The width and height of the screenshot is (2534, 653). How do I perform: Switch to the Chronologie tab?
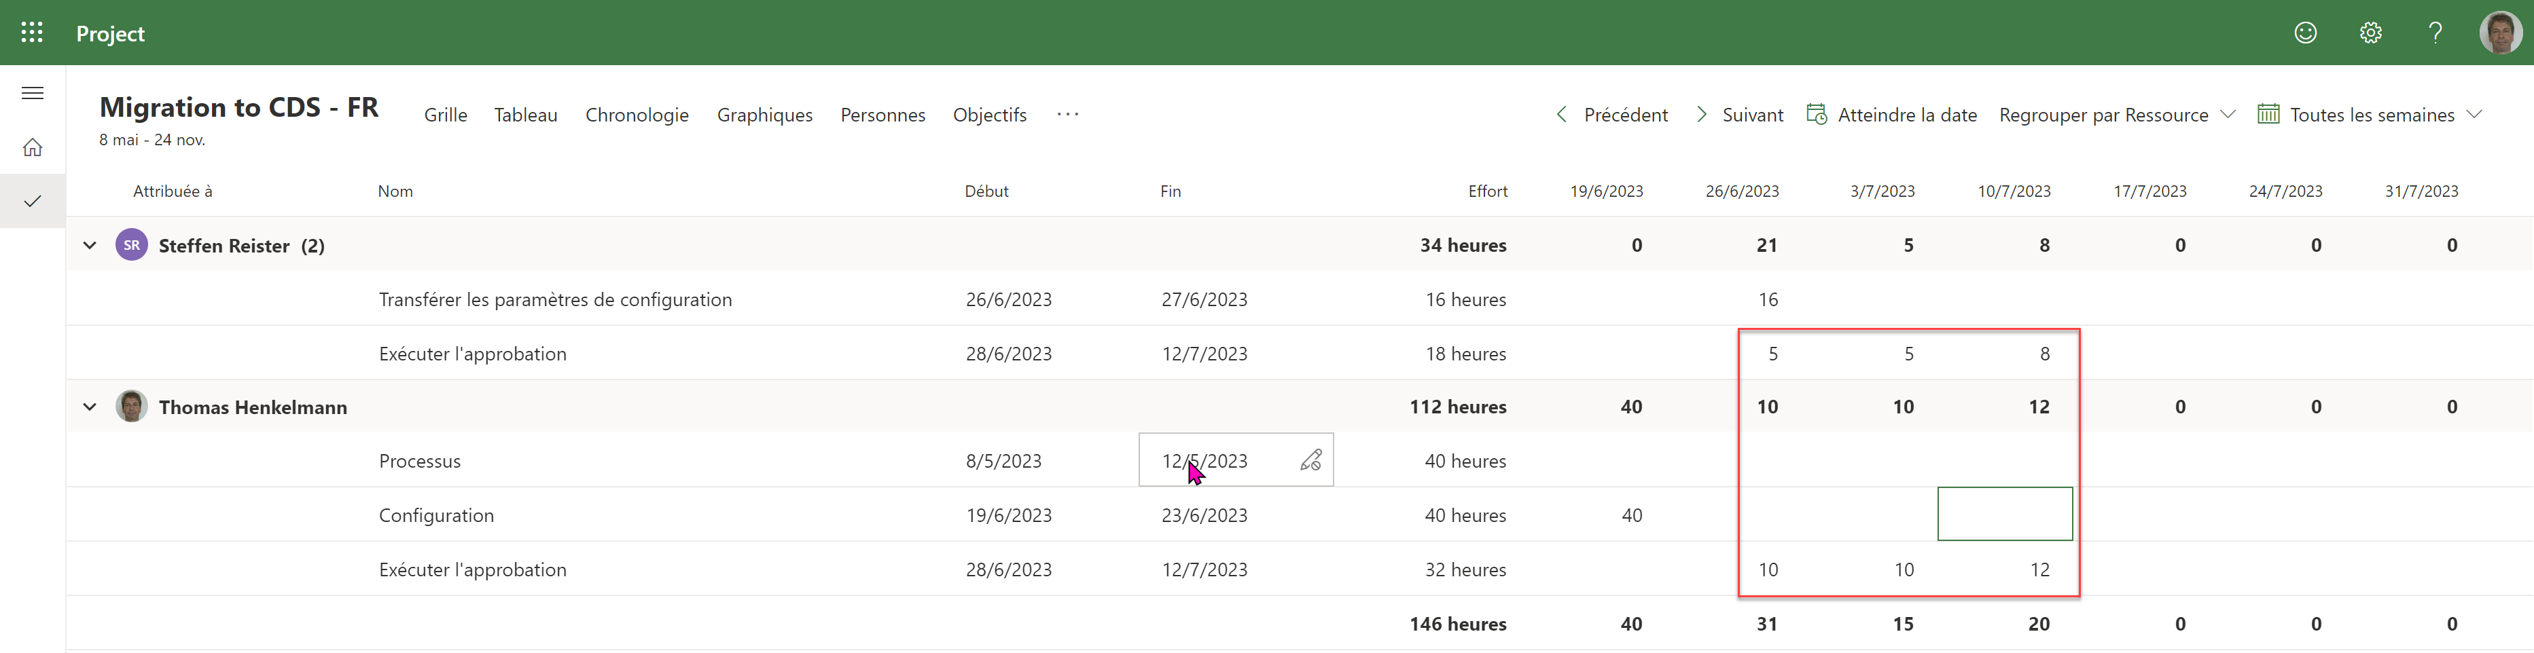pyautogui.click(x=637, y=115)
